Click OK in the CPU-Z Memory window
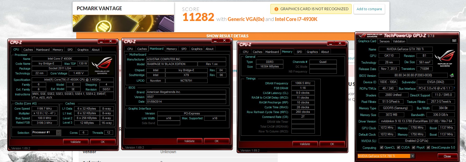This screenshot has height=162, width=466. 332,144
